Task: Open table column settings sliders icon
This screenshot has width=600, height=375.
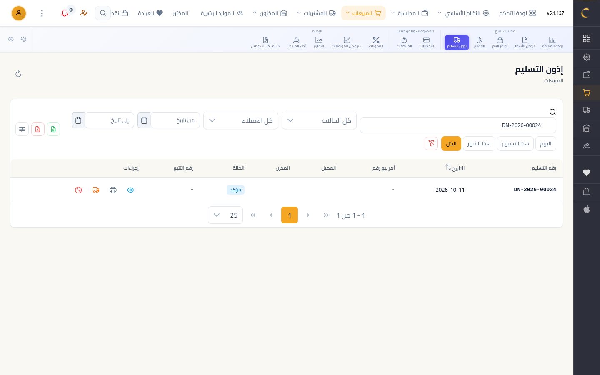Action: [x=22, y=129]
